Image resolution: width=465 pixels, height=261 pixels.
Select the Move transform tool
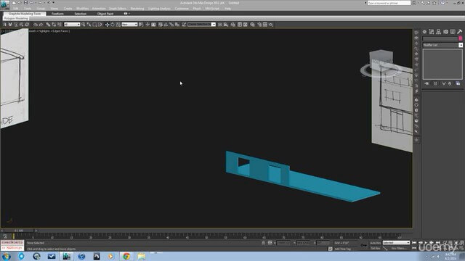(x=107, y=25)
